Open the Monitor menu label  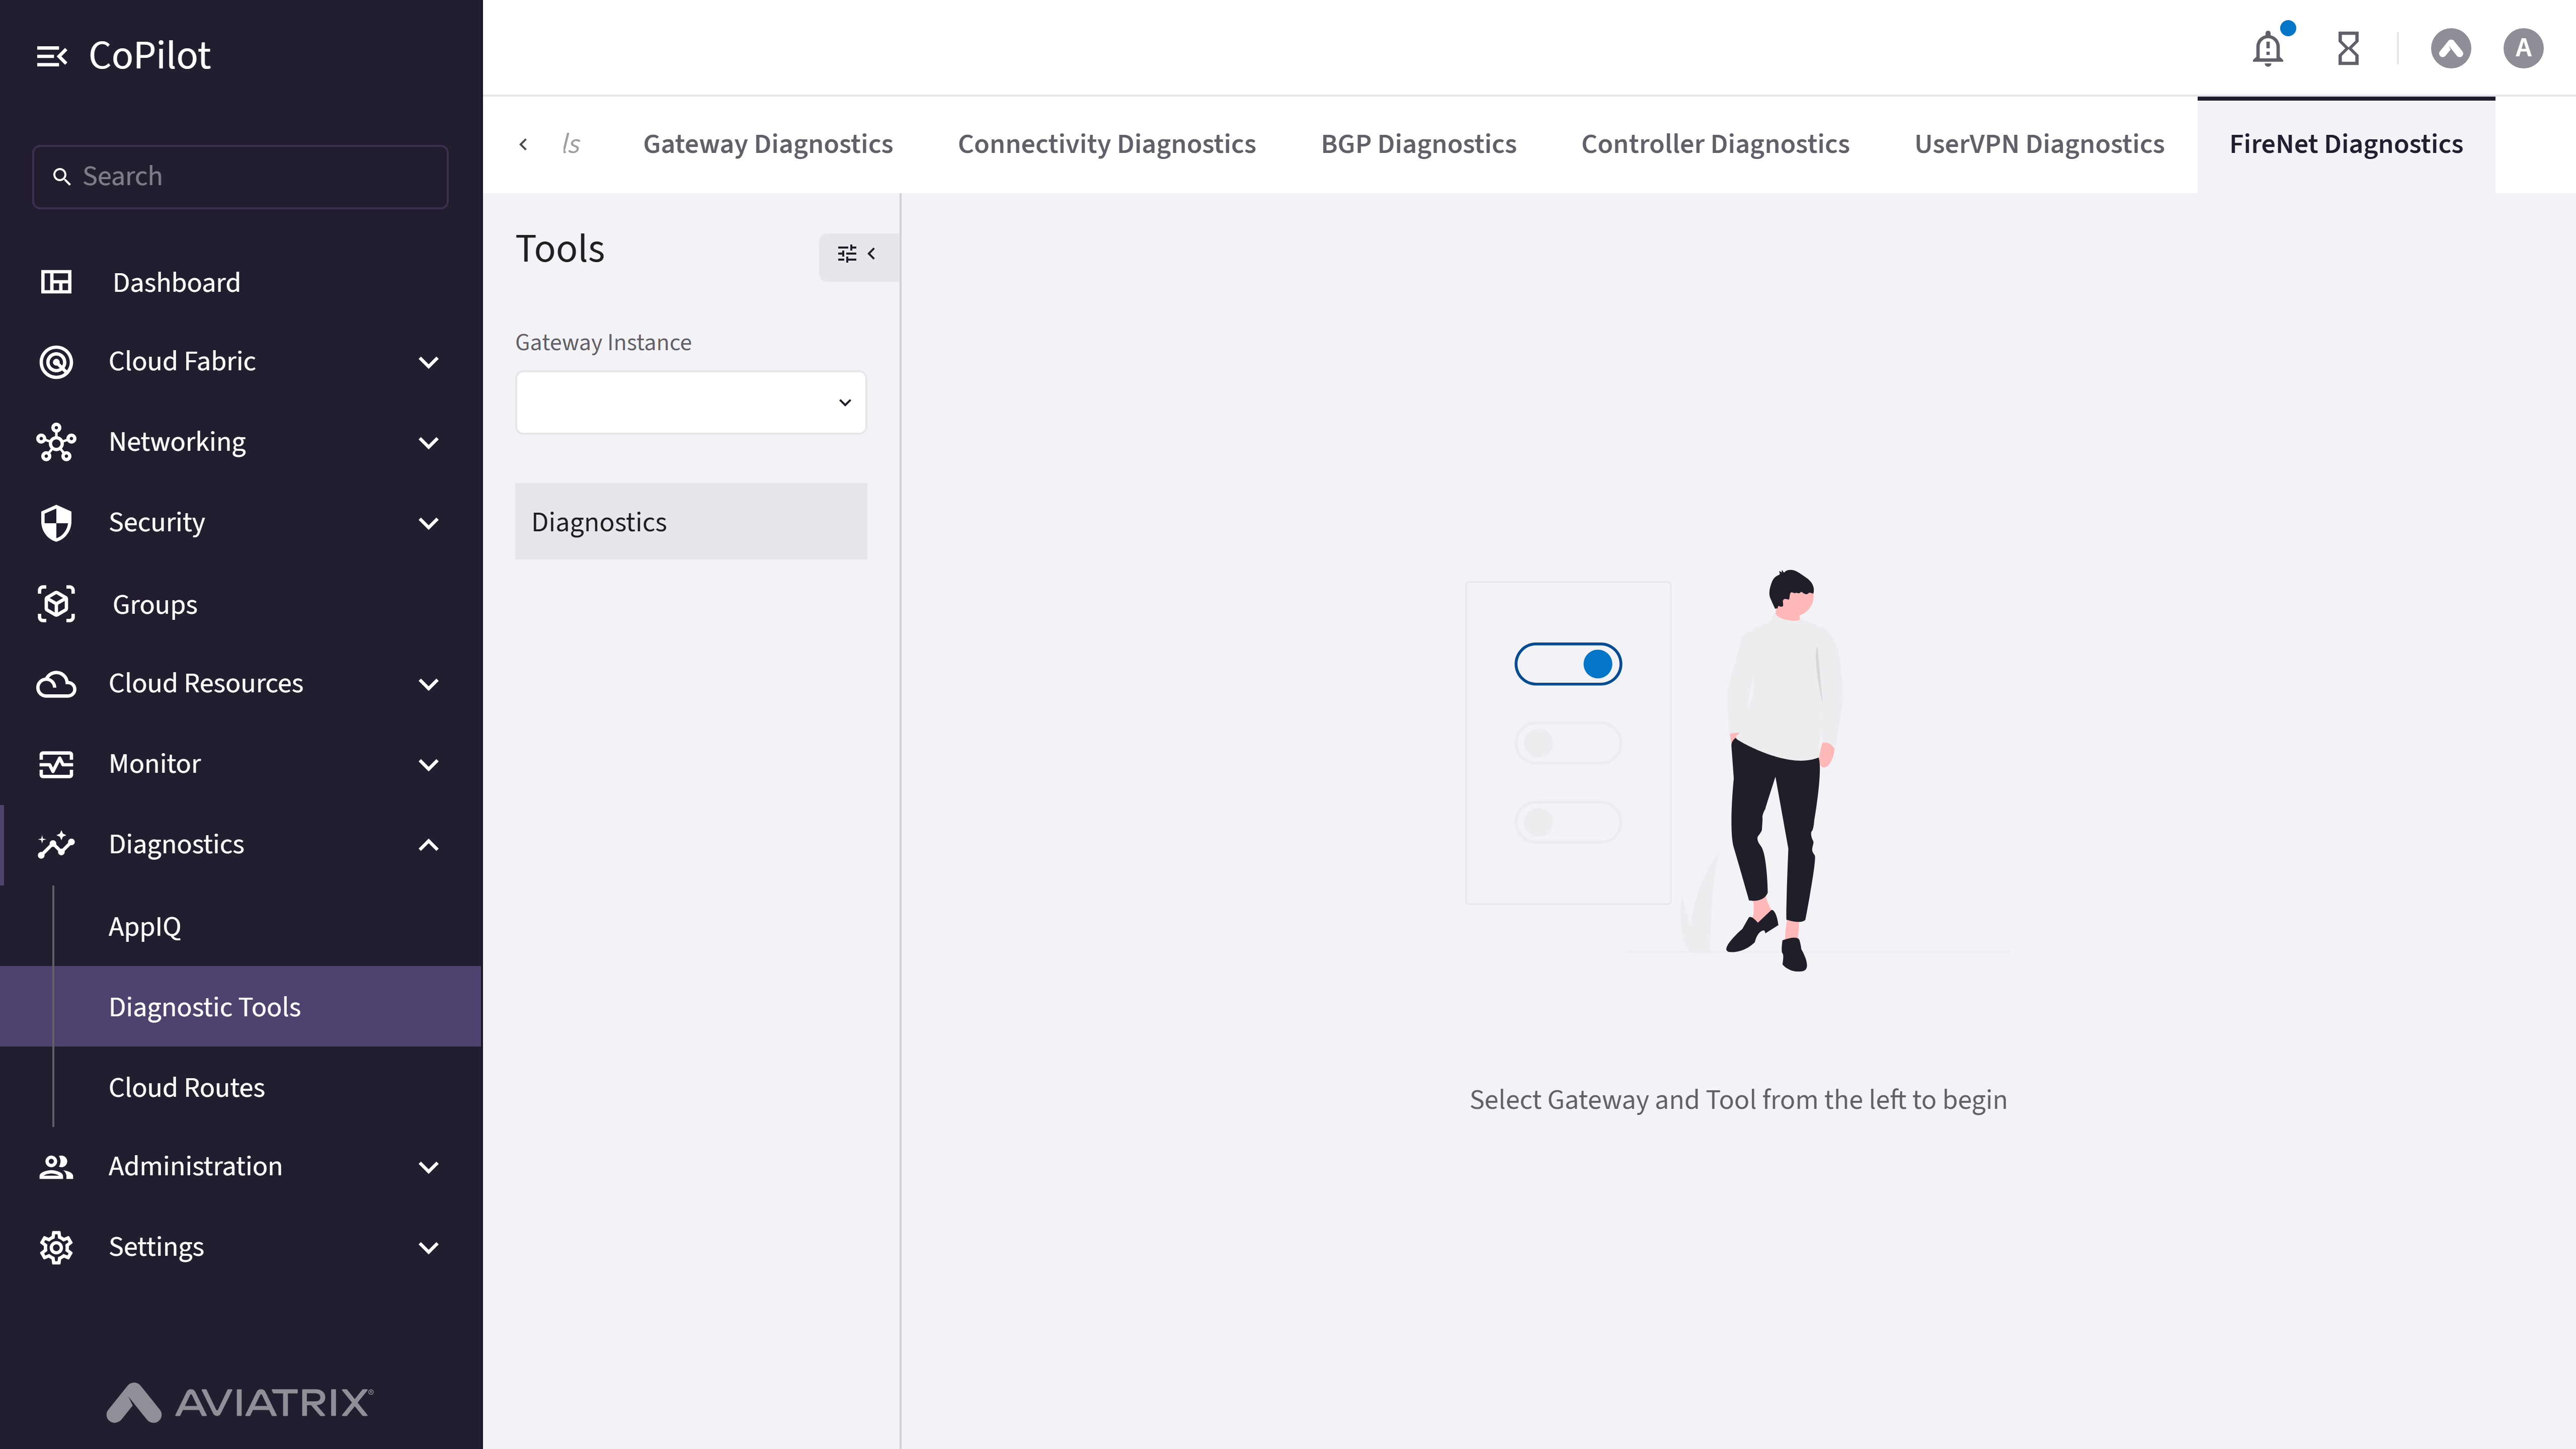tap(155, 764)
